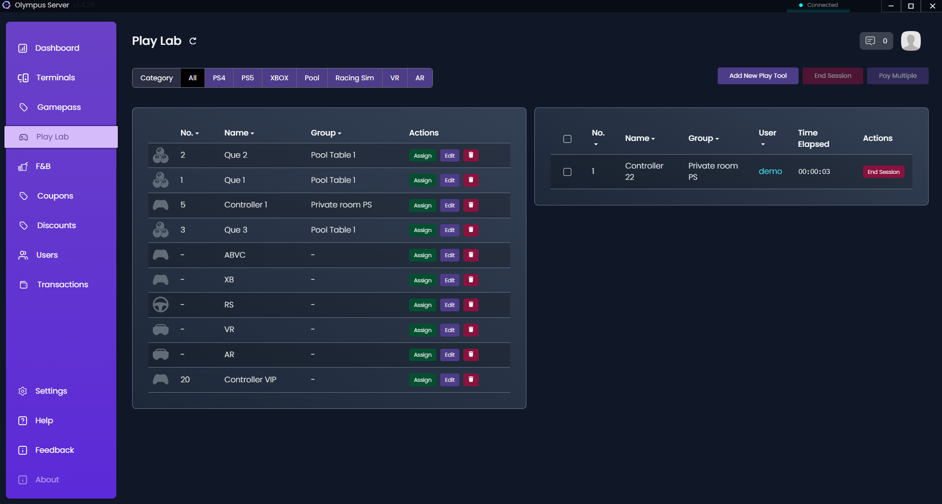Click Add New Play Tool
This screenshot has width=942, height=504.
click(758, 75)
